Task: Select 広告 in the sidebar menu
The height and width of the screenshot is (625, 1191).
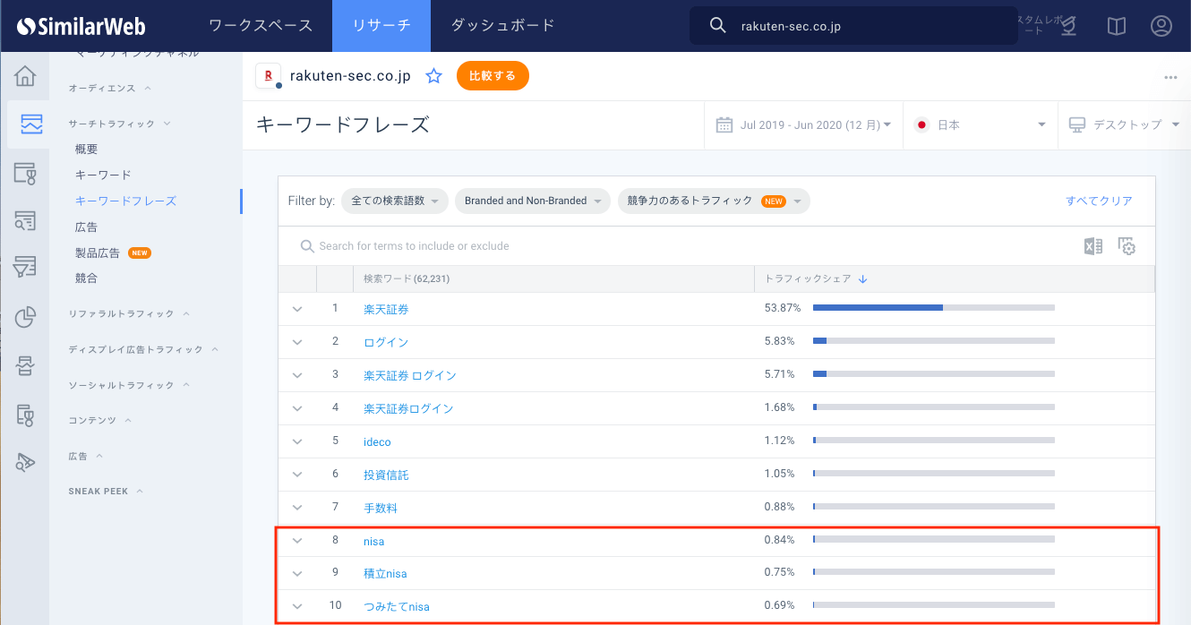Action: tap(87, 227)
